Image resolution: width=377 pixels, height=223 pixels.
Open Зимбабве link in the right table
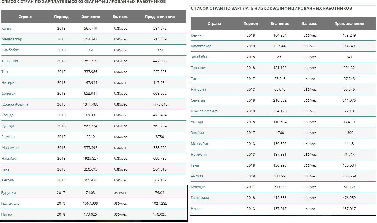(199, 57)
